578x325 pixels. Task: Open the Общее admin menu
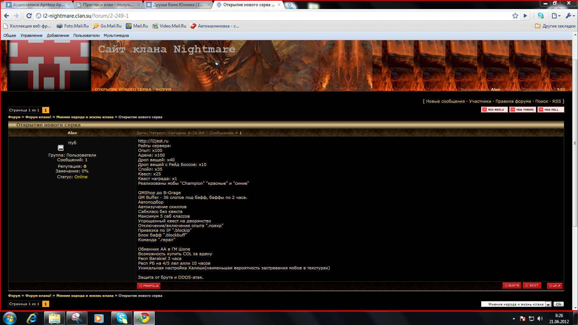[10, 35]
